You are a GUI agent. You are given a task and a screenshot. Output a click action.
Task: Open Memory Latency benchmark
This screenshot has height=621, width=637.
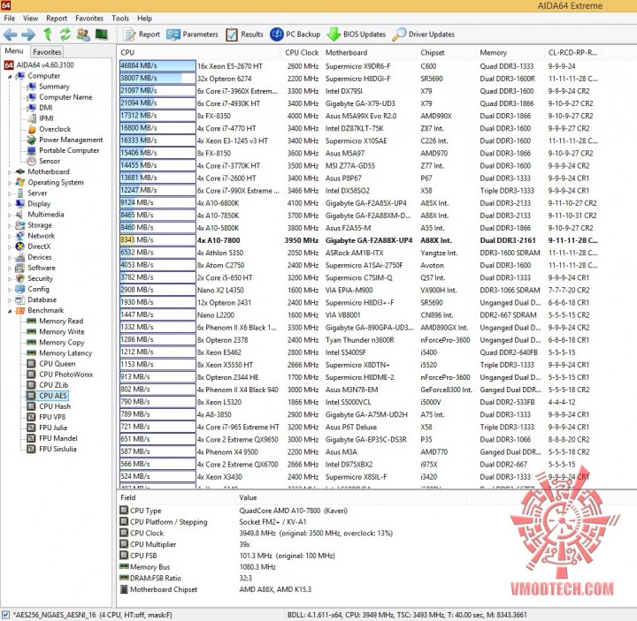point(65,352)
